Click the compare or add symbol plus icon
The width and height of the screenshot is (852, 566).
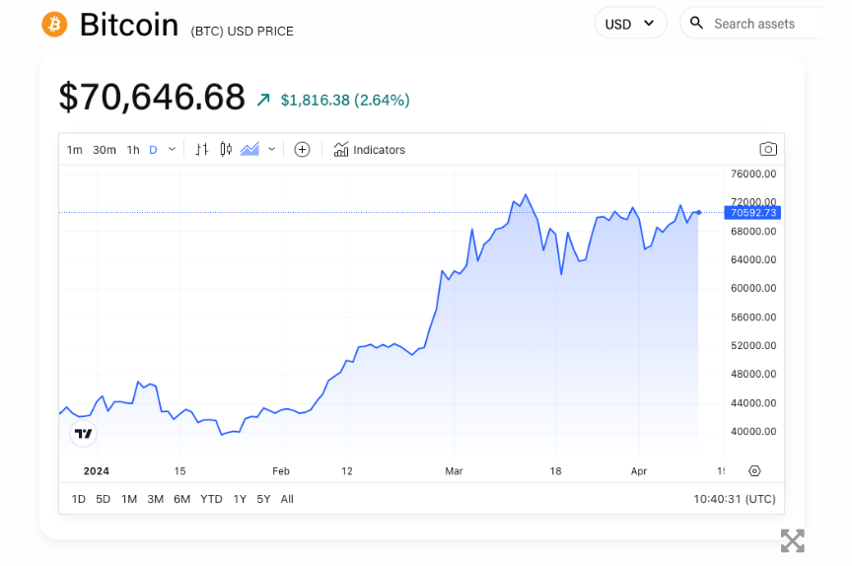(x=303, y=150)
